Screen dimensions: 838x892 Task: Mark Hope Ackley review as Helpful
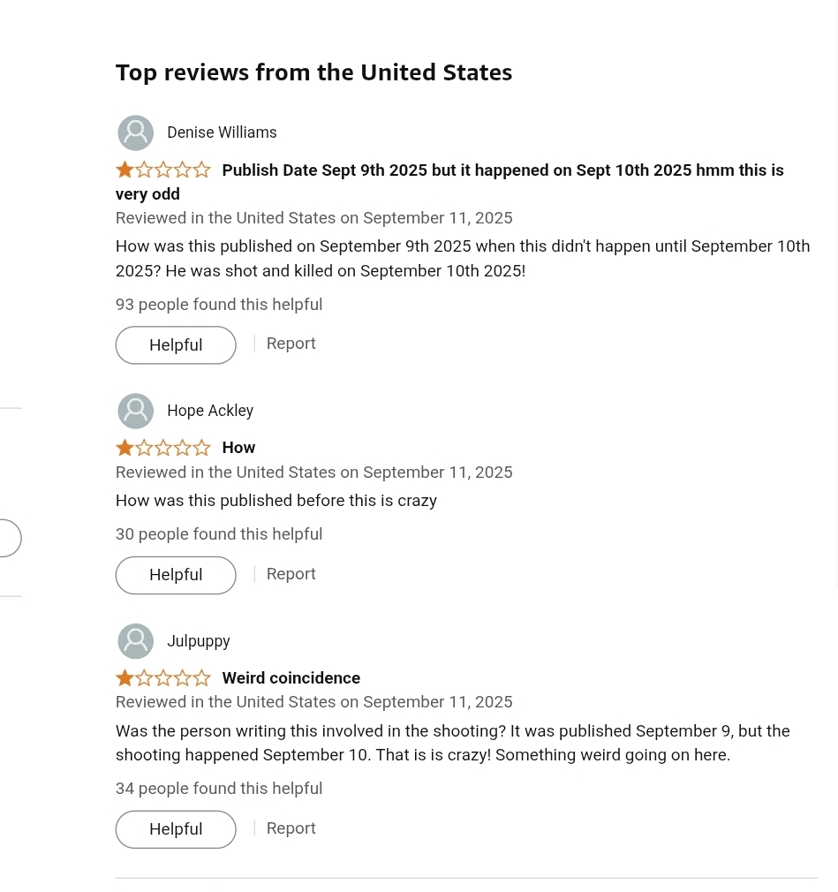pyautogui.click(x=176, y=575)
